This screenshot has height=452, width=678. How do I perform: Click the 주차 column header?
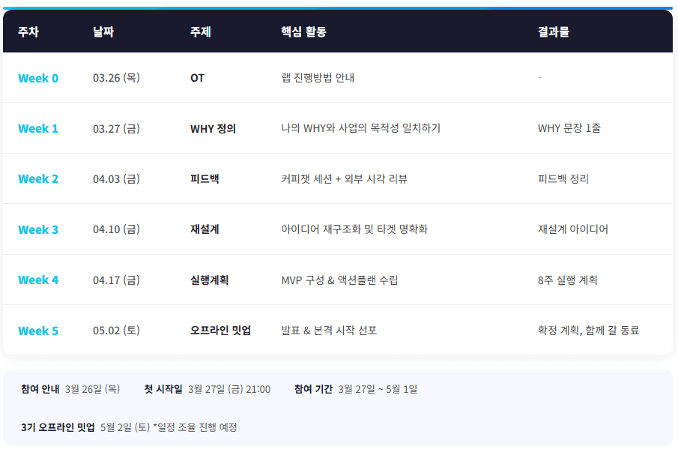(x=28, y=32)
